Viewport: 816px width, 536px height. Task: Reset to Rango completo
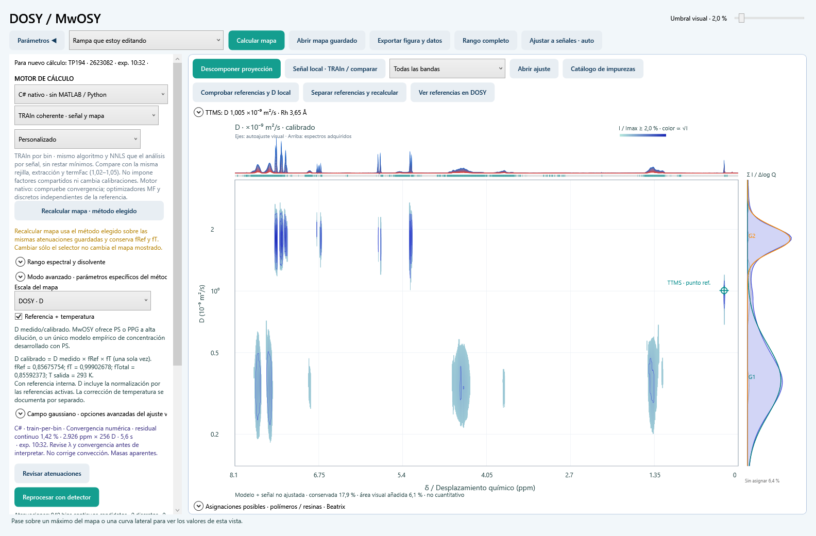486,41
